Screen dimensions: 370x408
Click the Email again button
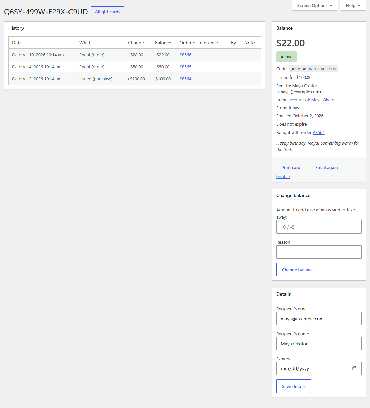326,167
